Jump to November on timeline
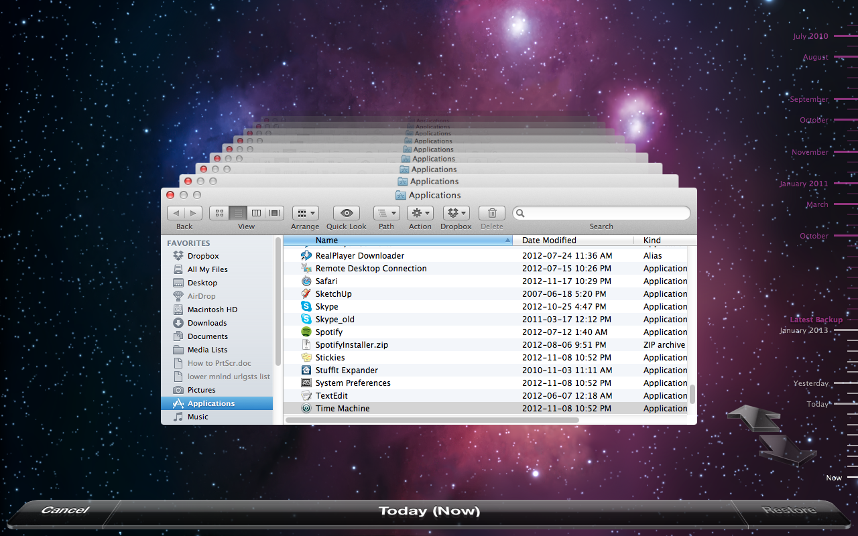Image resolution: width=858 pixels, height=536 pixels. tap(810, 152)
